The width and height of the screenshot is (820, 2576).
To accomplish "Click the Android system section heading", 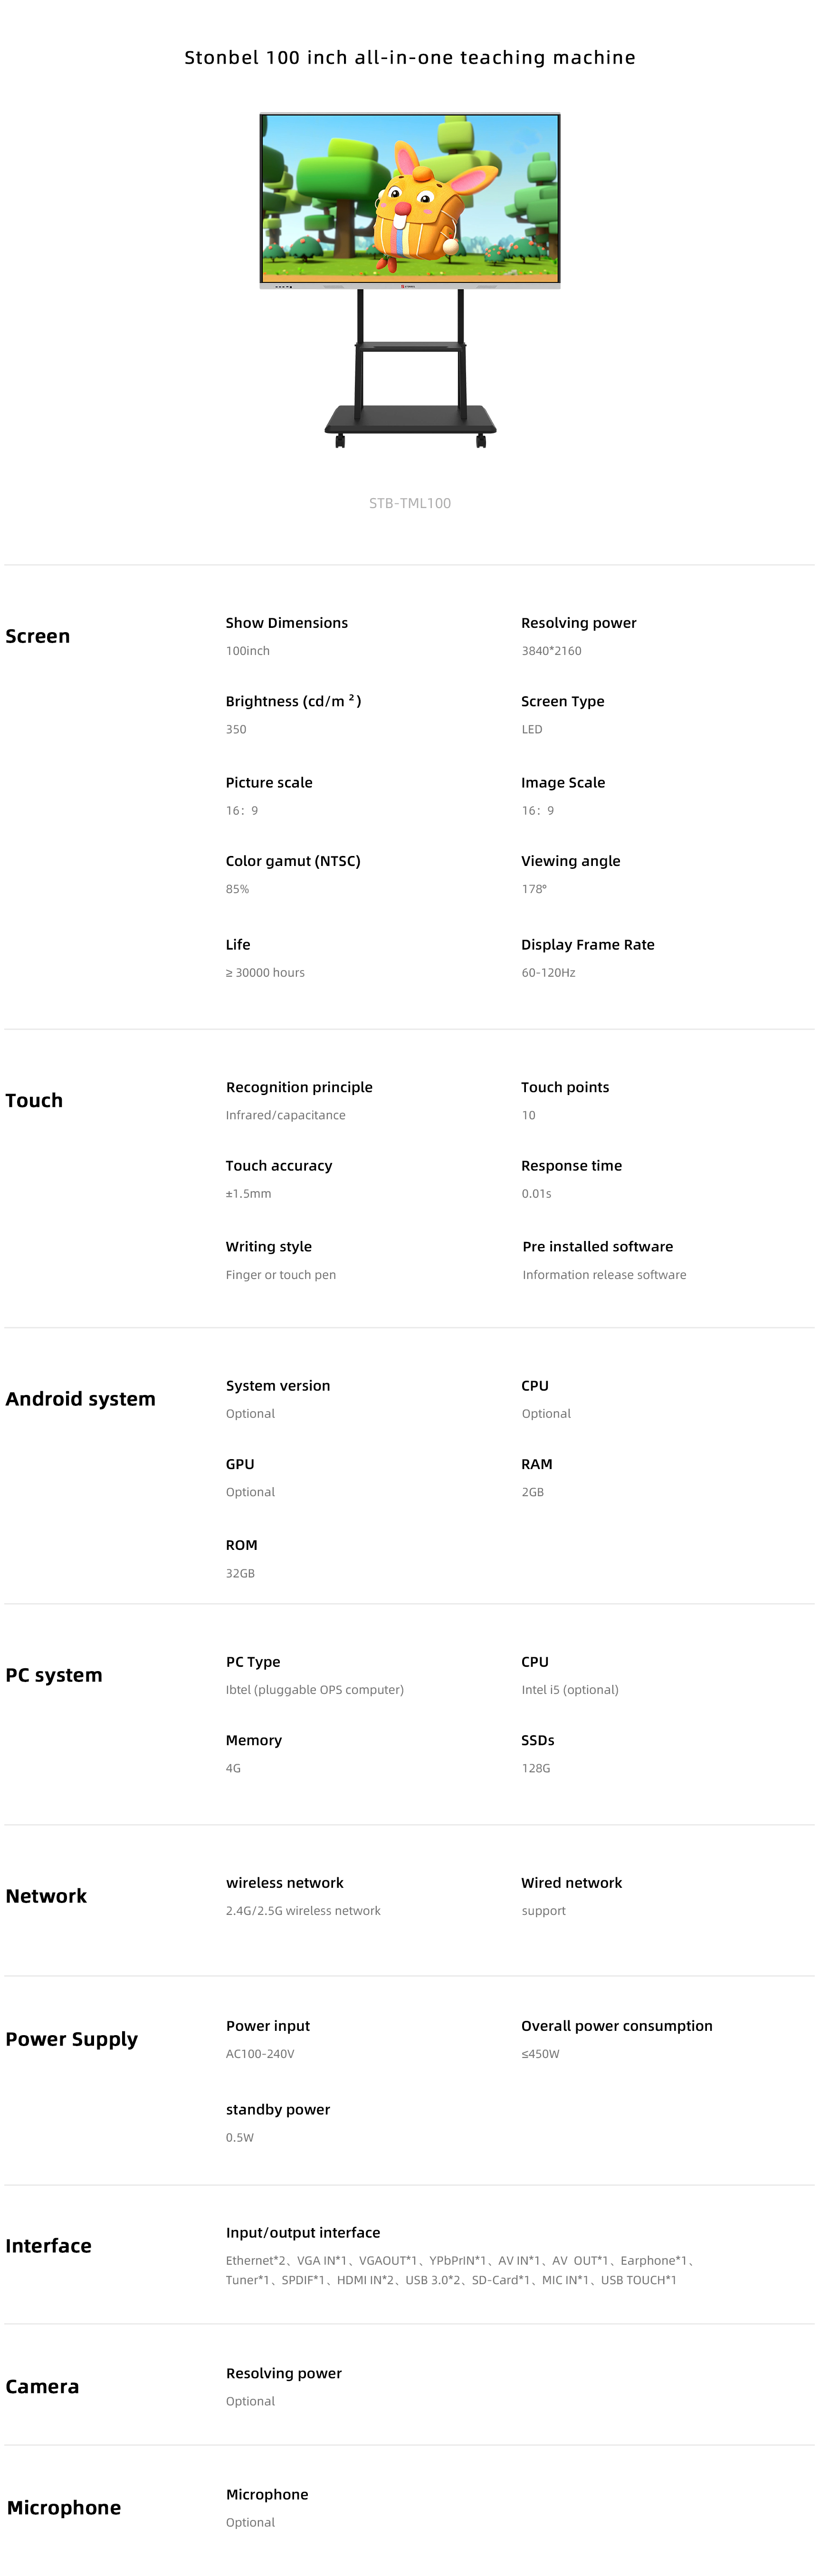I will 81,1399.
